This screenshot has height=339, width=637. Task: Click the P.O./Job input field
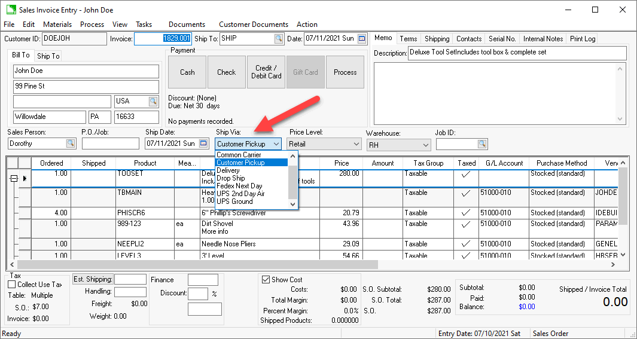[110, 143]
